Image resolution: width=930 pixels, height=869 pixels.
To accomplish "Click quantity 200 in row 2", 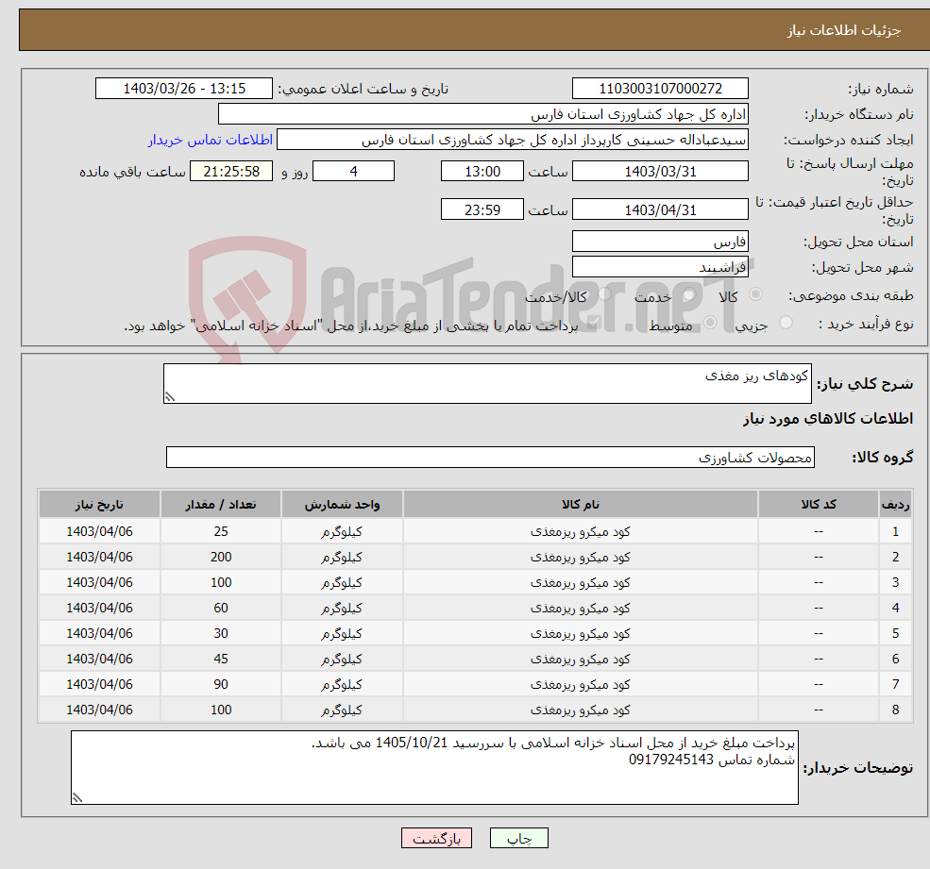I will point(221,558).
